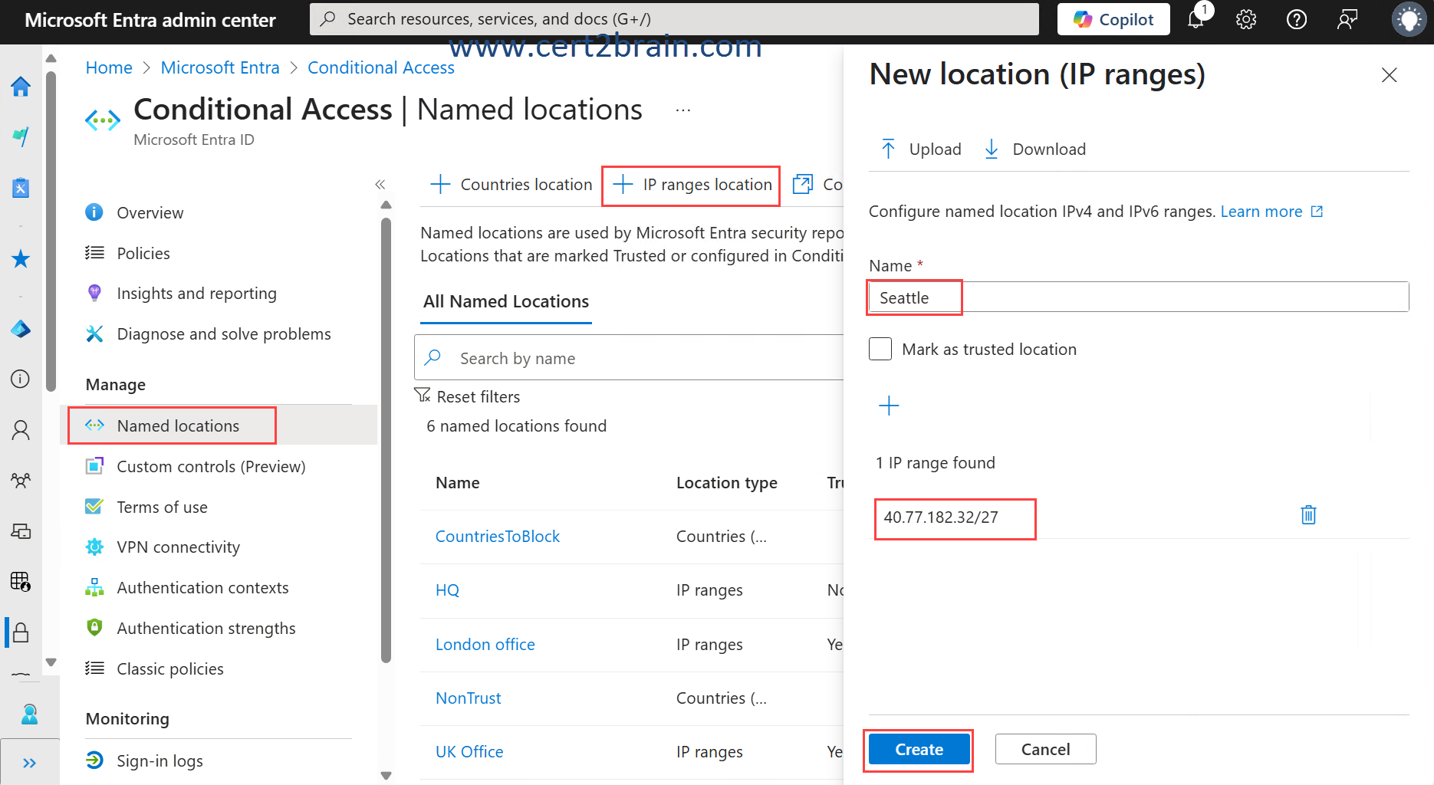
Task: Select the All Named Locations tab
Action: pyautogui.click(x=506, y=301)
